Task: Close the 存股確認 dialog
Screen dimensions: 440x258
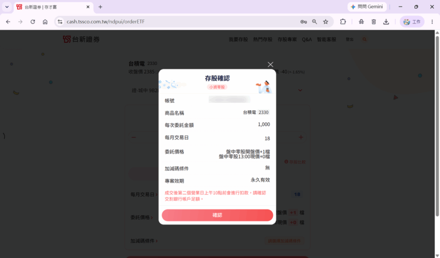Action: coord(270,65)
